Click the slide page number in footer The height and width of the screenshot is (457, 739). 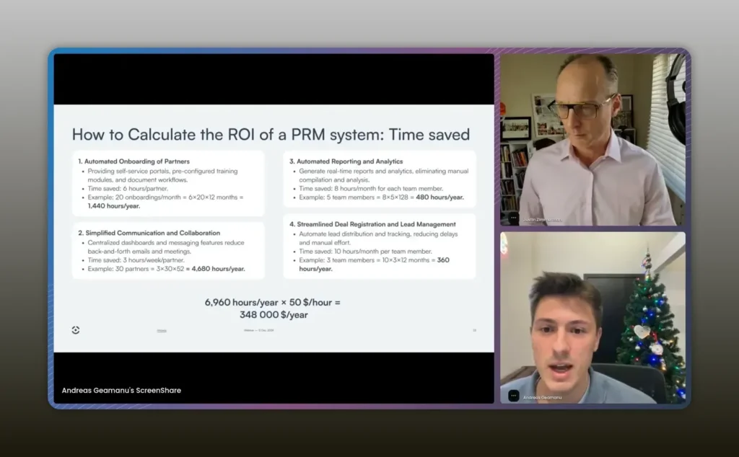(474, 331)
